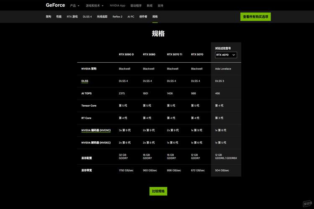
Task: Click the green 查看所有购买选项 button
Action: (255, 17)
